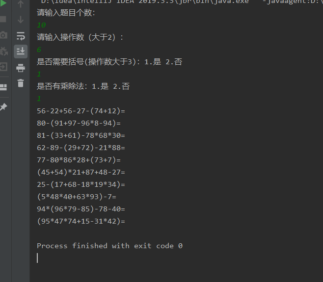
Task: Click the Exit icon in run toolbar
Action: [3, 67]
